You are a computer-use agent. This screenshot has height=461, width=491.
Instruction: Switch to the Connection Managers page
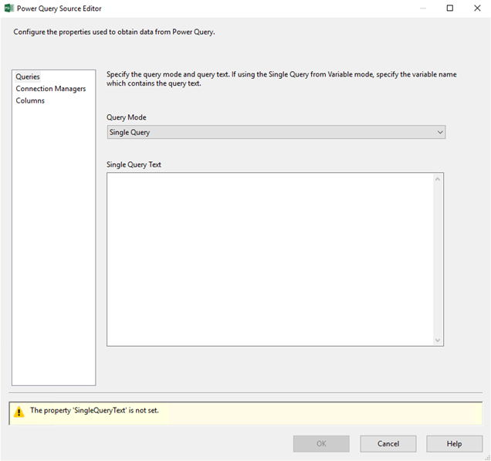[51, 89]
